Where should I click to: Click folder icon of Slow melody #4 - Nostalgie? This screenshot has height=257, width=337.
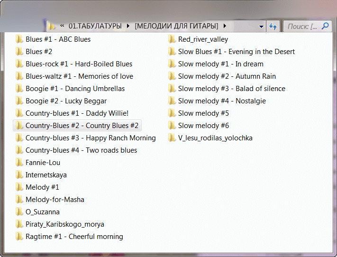tap(172, 101)
